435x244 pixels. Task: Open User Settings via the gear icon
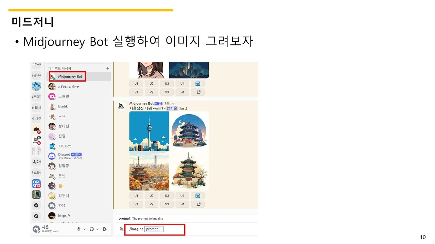pos(104,229)
